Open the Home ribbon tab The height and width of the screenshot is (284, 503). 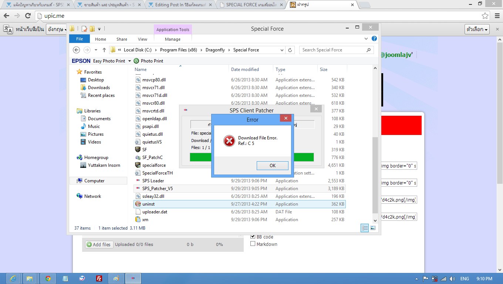[x=101, y=39]
